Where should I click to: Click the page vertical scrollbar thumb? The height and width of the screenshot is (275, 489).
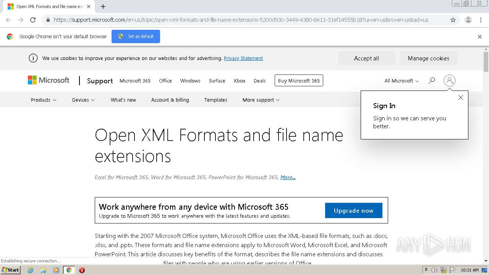click(x=486, y=61)
